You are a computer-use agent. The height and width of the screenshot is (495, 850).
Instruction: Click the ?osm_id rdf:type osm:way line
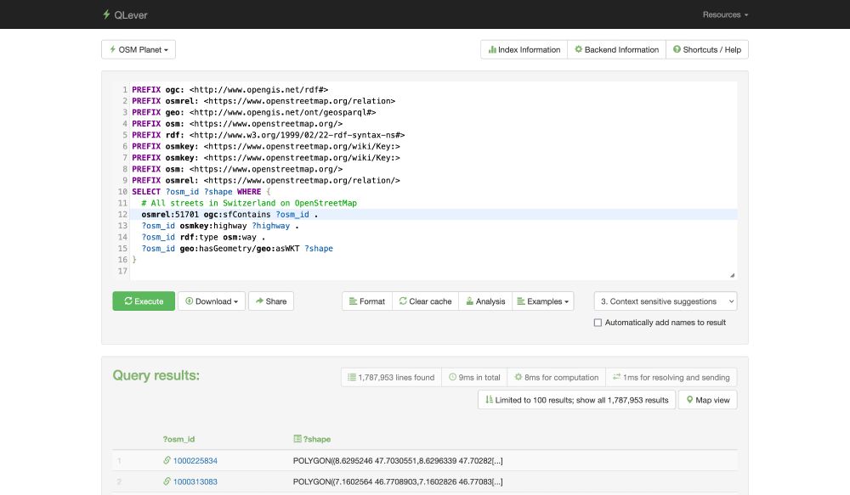(204, 237)
